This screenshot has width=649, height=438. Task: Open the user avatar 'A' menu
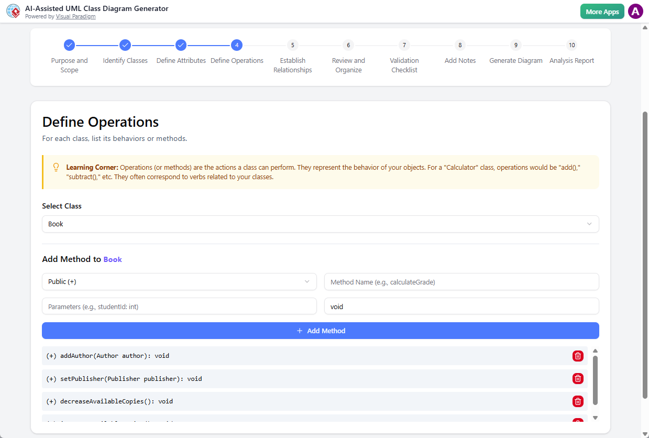[x=635, y=12]
